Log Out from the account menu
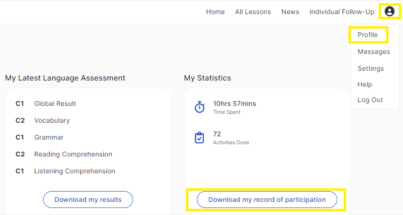The image size is (403, 215). (370, 100)
